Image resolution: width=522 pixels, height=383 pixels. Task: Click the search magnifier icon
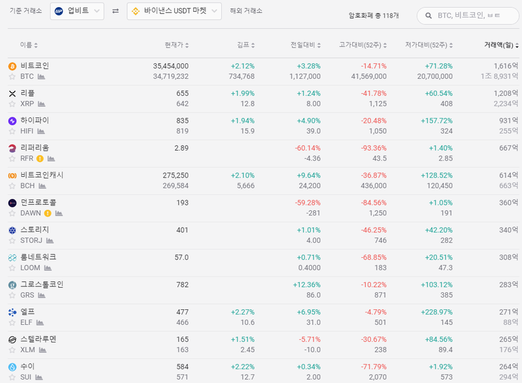click(x=429, y=15)
